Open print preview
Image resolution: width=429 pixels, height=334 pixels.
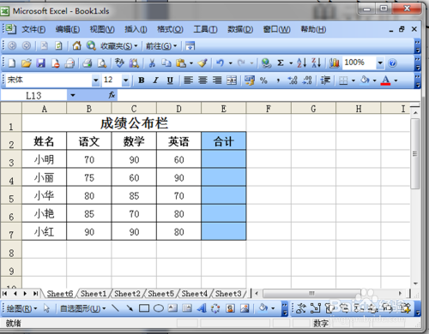102,63
